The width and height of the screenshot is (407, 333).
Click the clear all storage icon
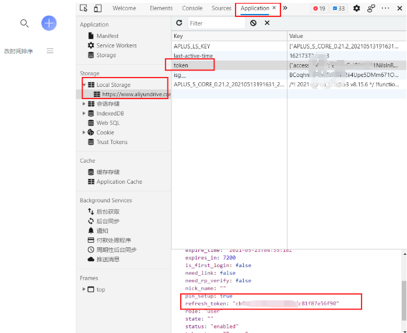(x=253, y=23)
